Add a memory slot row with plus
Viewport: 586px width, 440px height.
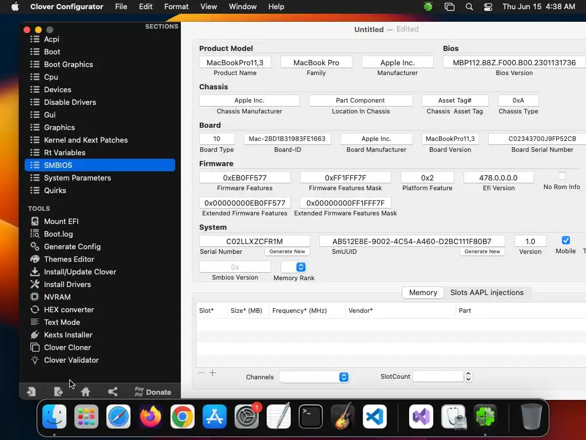(x=213, y=372)
